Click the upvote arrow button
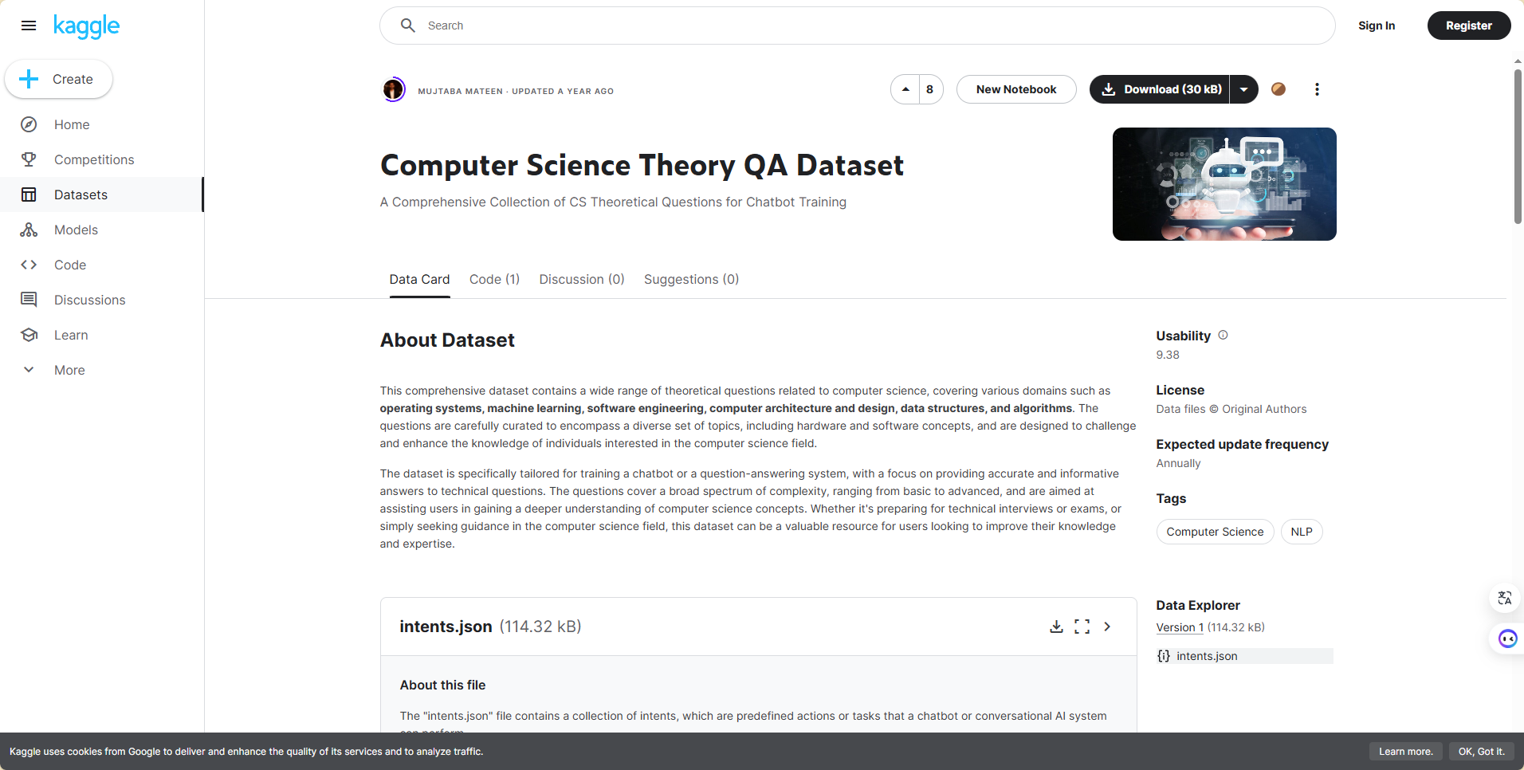 click(905, 89)
